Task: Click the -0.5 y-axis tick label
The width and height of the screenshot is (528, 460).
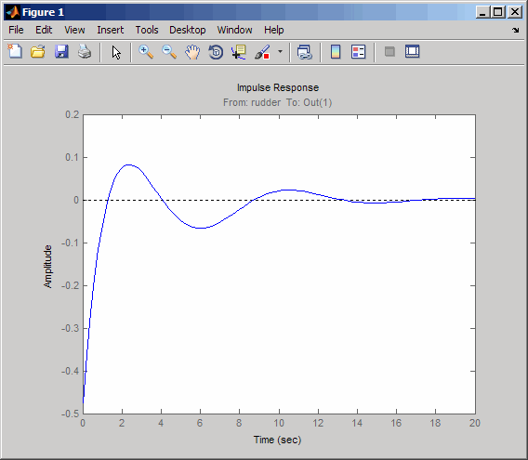Action: [70, 414]
